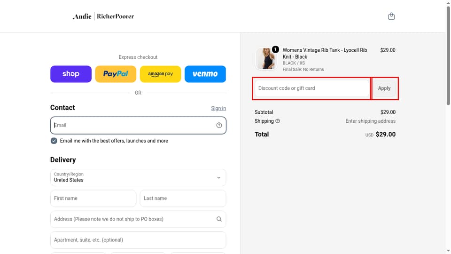Click the 'Delivery' heading

click(x=63, y=160)
